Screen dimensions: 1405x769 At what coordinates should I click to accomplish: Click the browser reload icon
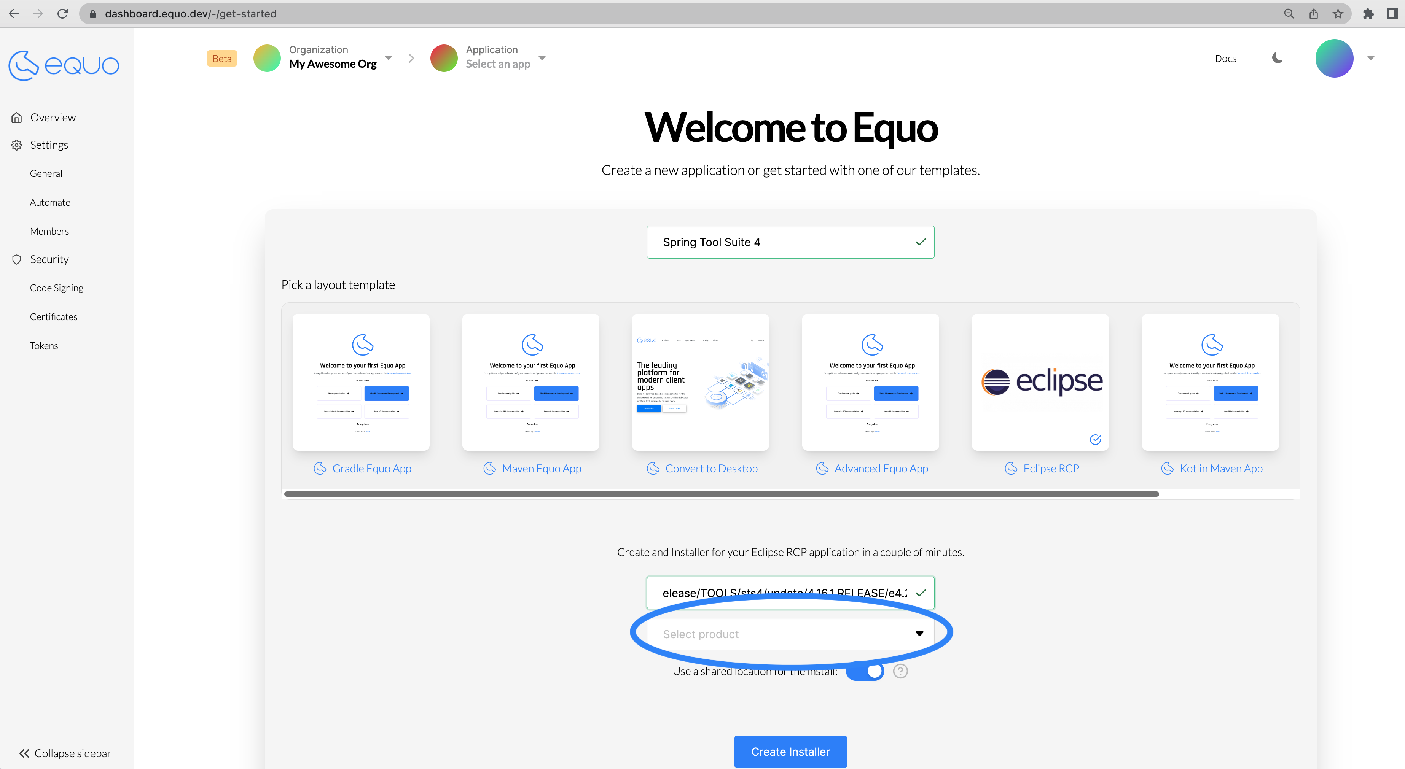pos(63,14)
